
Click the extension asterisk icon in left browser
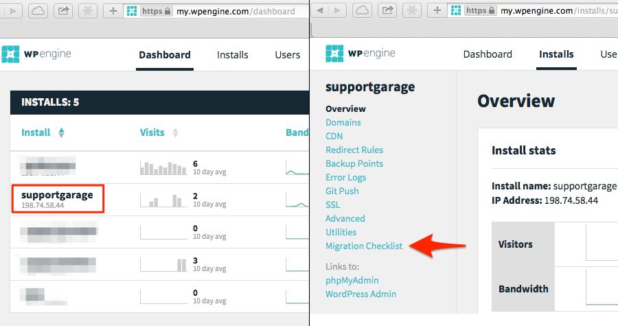pos(88,10)
